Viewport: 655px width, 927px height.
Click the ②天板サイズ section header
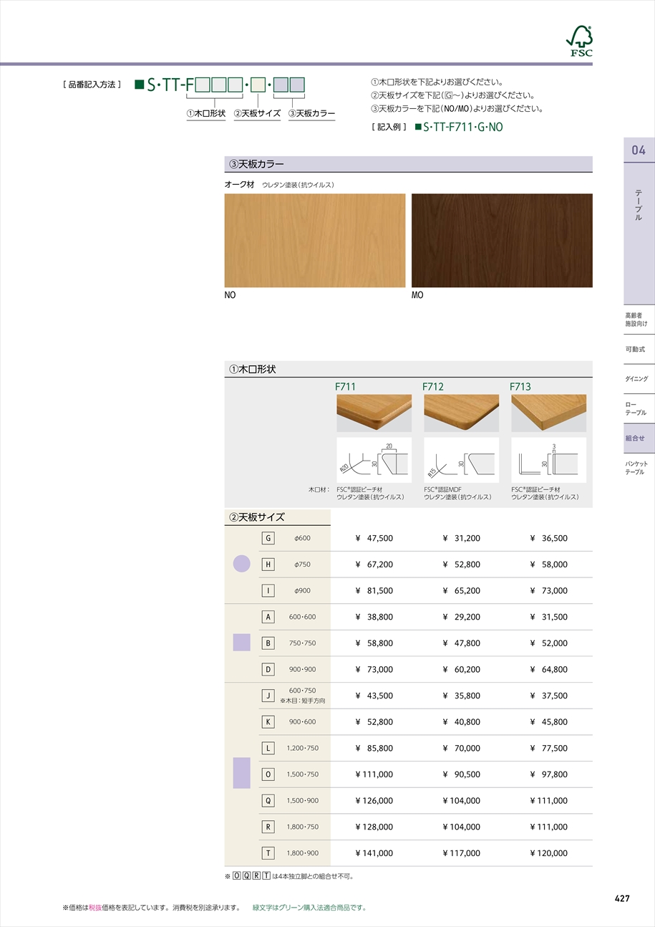coord(278,517)
